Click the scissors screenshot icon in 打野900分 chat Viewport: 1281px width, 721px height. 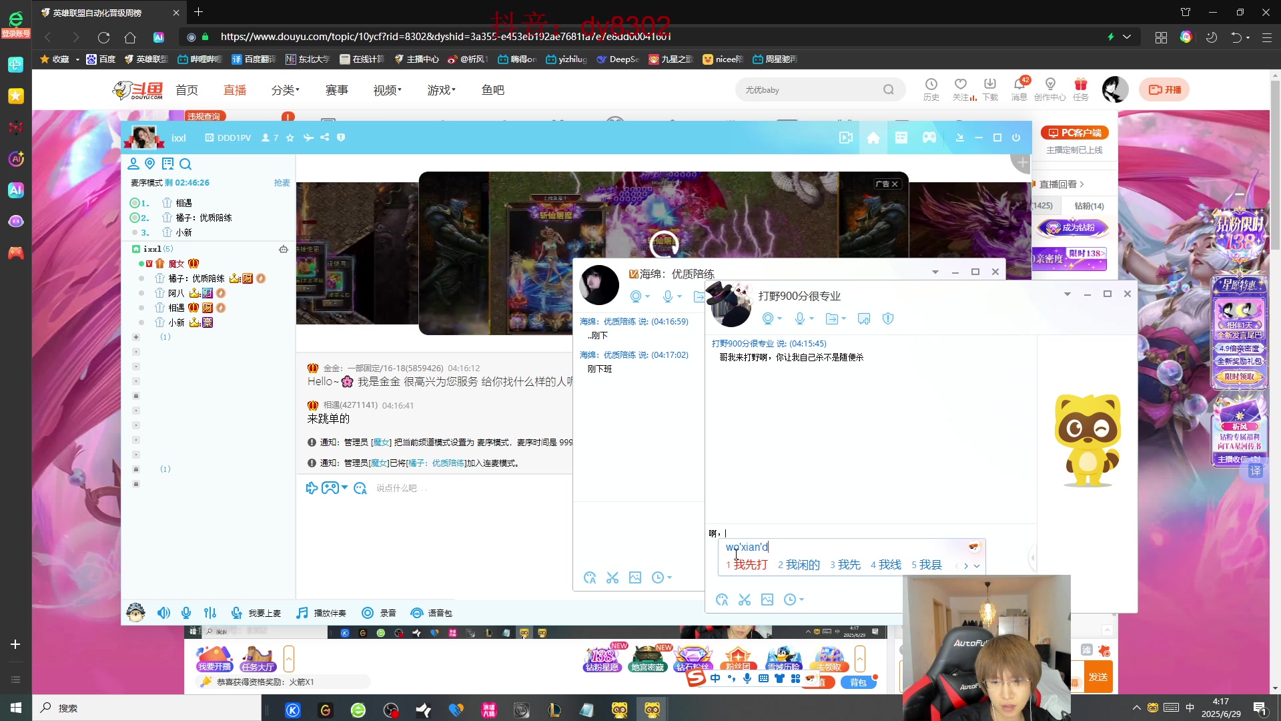click(745, 599)
